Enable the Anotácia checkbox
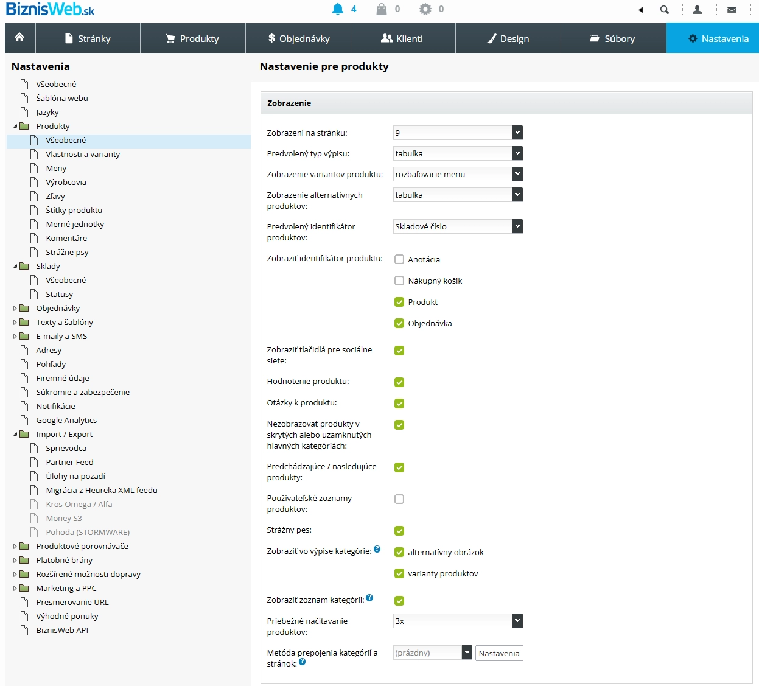The width and height of the screenshot is (759, 686). (x=399, y=259)
